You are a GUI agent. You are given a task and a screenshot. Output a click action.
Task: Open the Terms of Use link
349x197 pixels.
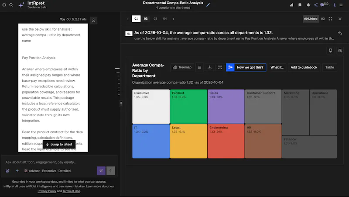(71, 191)
